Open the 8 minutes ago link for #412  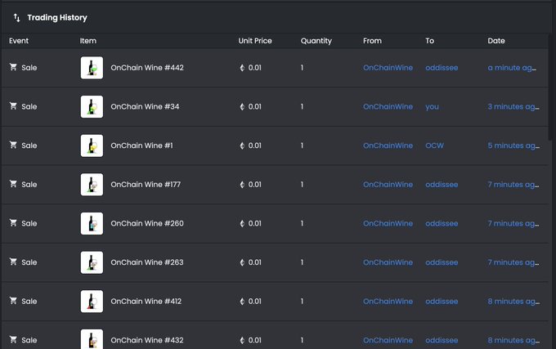[x=513, y=302]
